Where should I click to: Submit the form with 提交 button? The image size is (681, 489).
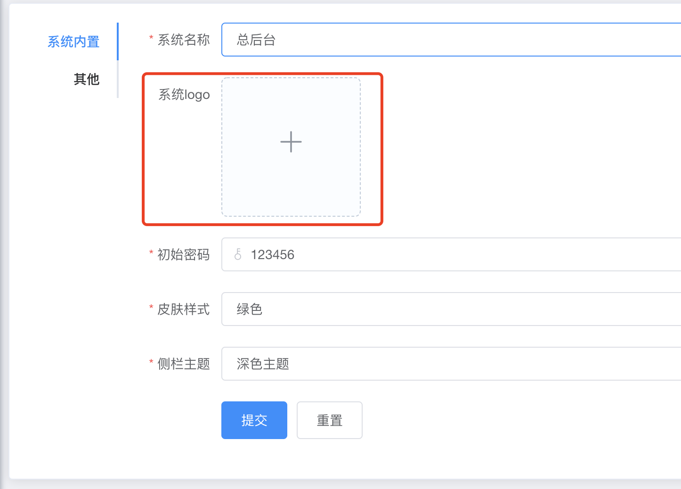tap(254, 420)
